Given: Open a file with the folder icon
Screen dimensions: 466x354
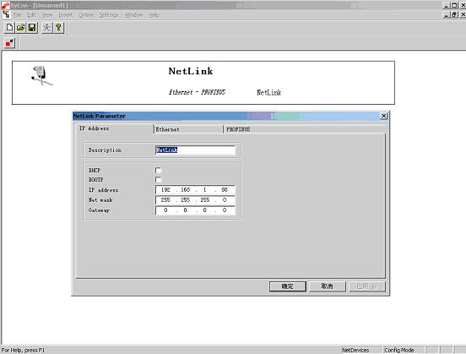Looking at the screenshot, I should (21, 28).
